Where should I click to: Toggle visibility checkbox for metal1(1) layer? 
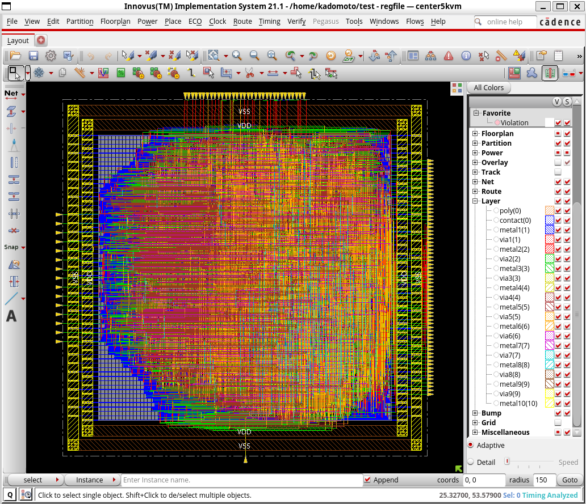[558, 230]
